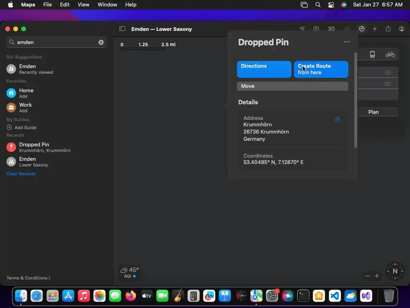Click the blue directions icon beside Address
This screenshot has width=410, height=308.
[x=337, y=120]
